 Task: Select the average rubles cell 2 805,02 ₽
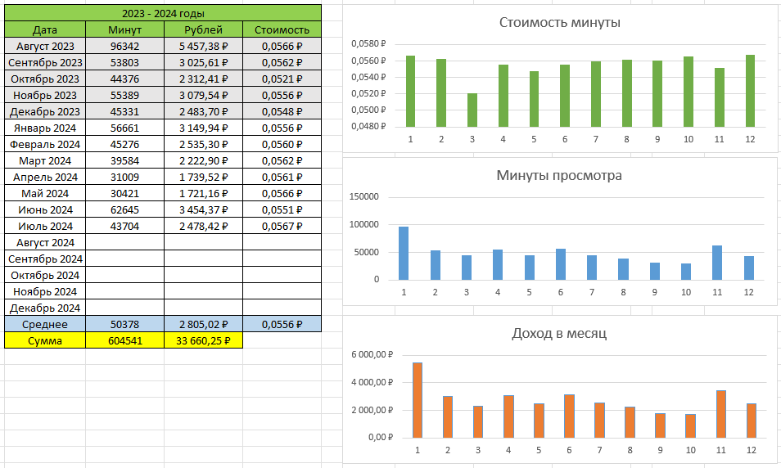pos(203,324)
